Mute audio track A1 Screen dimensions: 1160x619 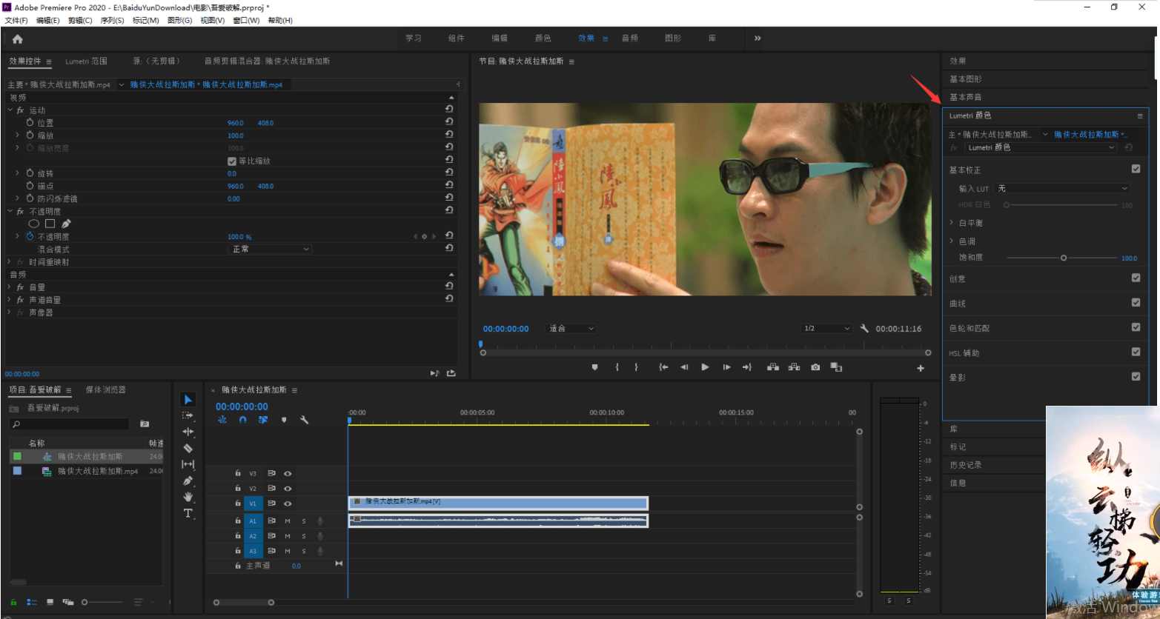pos(288,521)
